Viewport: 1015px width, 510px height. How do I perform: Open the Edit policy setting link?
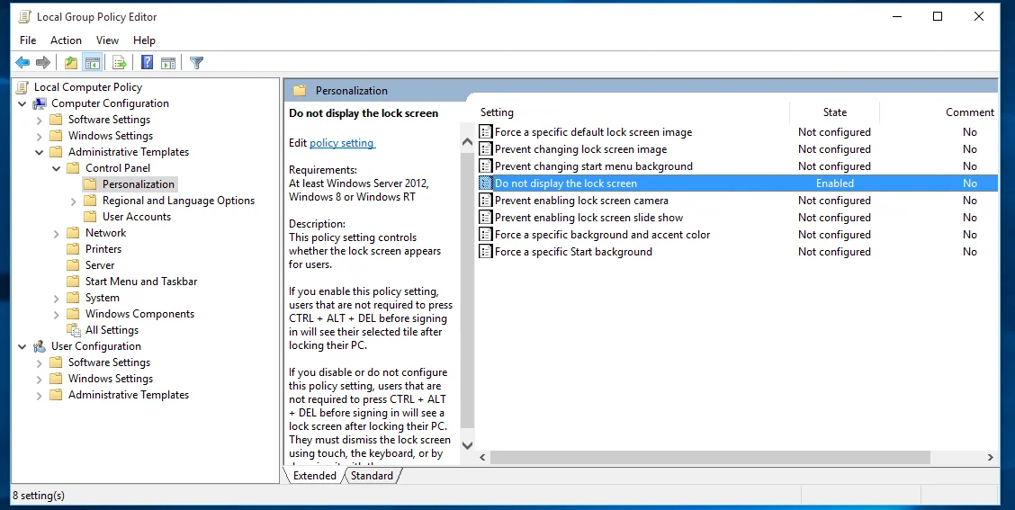click(342, 143)
